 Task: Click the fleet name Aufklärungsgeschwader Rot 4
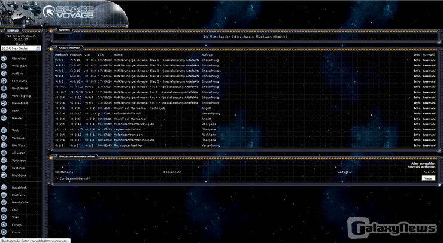click(156, 98)
